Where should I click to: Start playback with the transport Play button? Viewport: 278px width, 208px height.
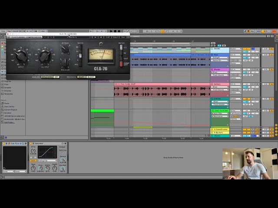(111, 31)
